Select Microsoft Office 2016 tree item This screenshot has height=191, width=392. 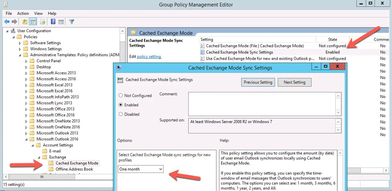tap(56, 115)
